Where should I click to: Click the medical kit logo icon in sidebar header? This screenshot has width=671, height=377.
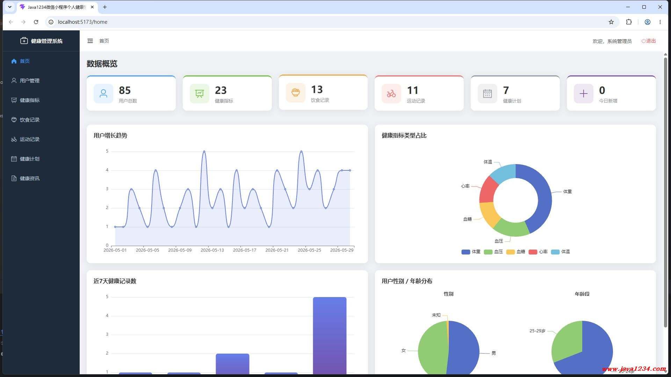point(24,41)
